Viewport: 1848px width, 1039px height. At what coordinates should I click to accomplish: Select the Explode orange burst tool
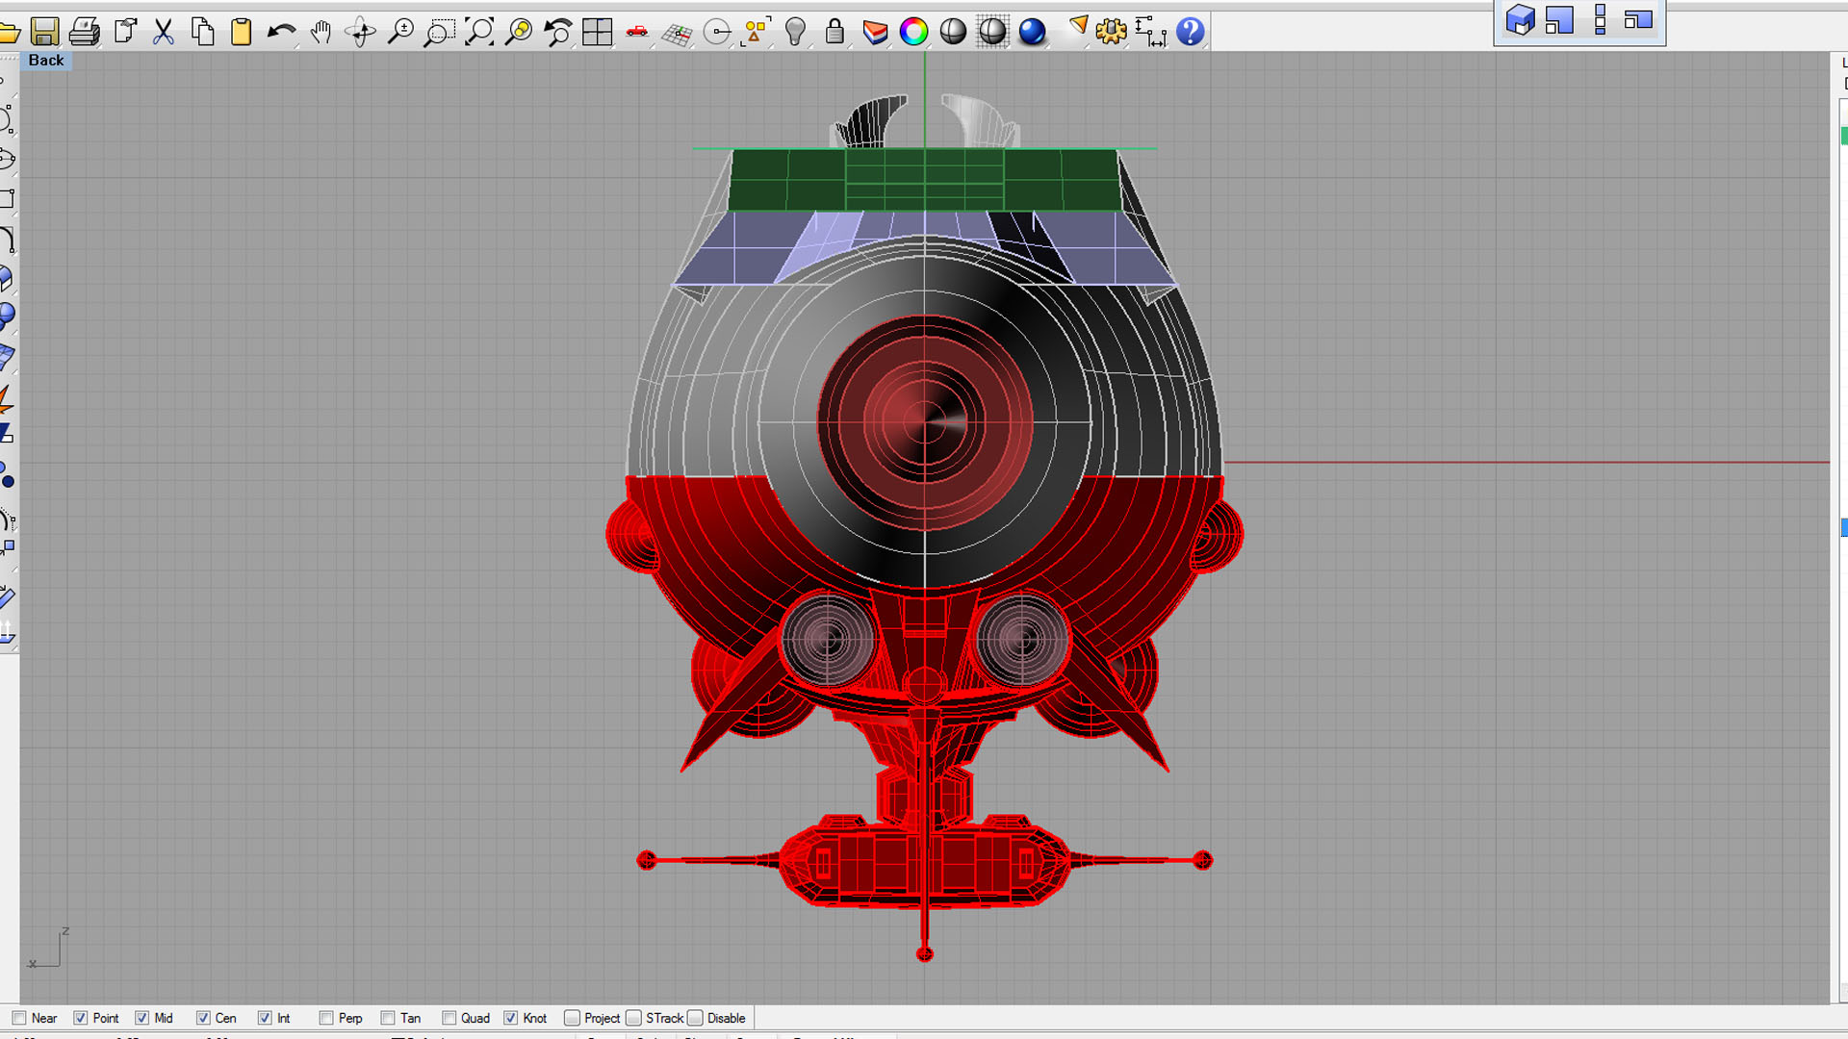point(5,397)
